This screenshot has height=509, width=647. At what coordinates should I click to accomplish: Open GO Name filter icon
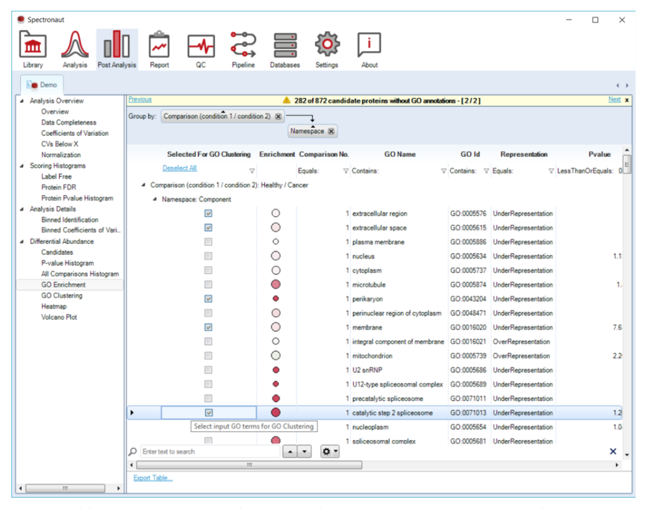click(x=443, y=171)
